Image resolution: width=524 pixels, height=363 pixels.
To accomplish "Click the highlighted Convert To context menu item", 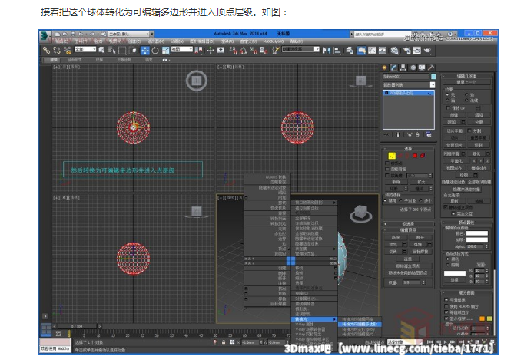I will click(x=313, y=319).
